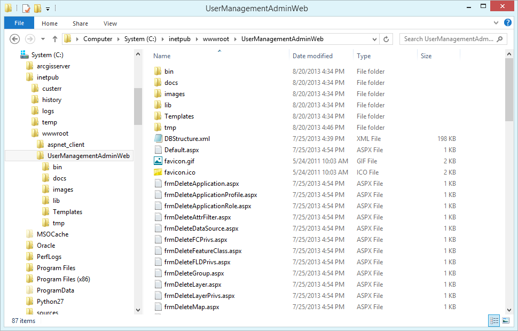The height and width of the screenshot is (331, 518).
Task: Open Properties from the Quick Access toolbar
Action: [x=25, y=8]
